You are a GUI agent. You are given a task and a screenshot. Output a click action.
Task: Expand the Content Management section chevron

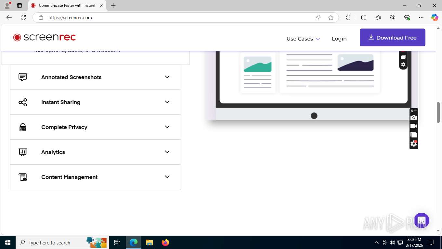(167, 177)
